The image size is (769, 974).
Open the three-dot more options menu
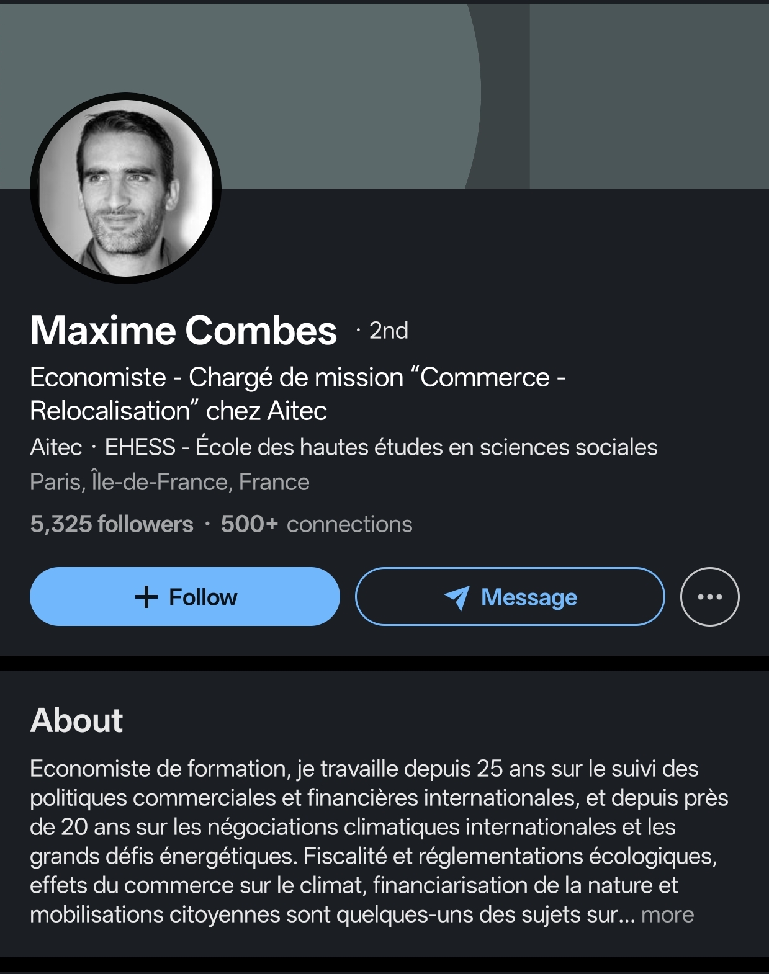click(709, 597)
